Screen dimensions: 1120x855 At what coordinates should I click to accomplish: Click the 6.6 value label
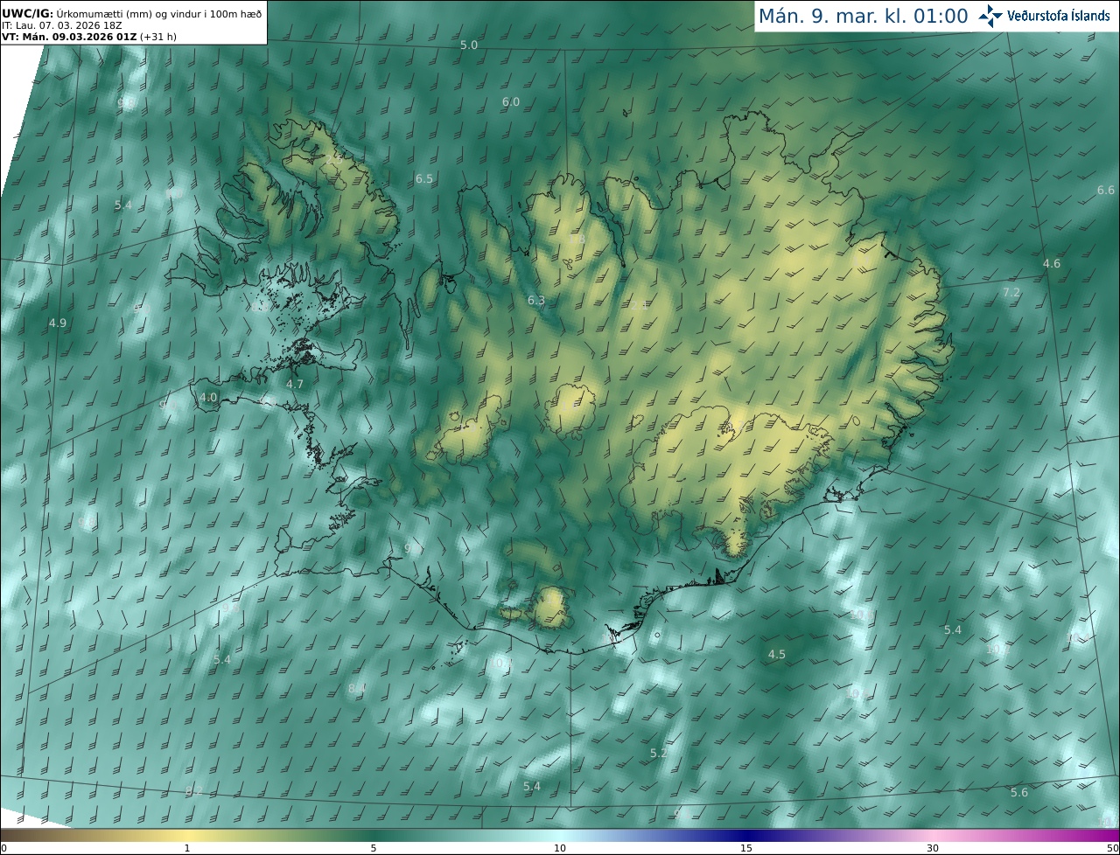coord(1106,191)
